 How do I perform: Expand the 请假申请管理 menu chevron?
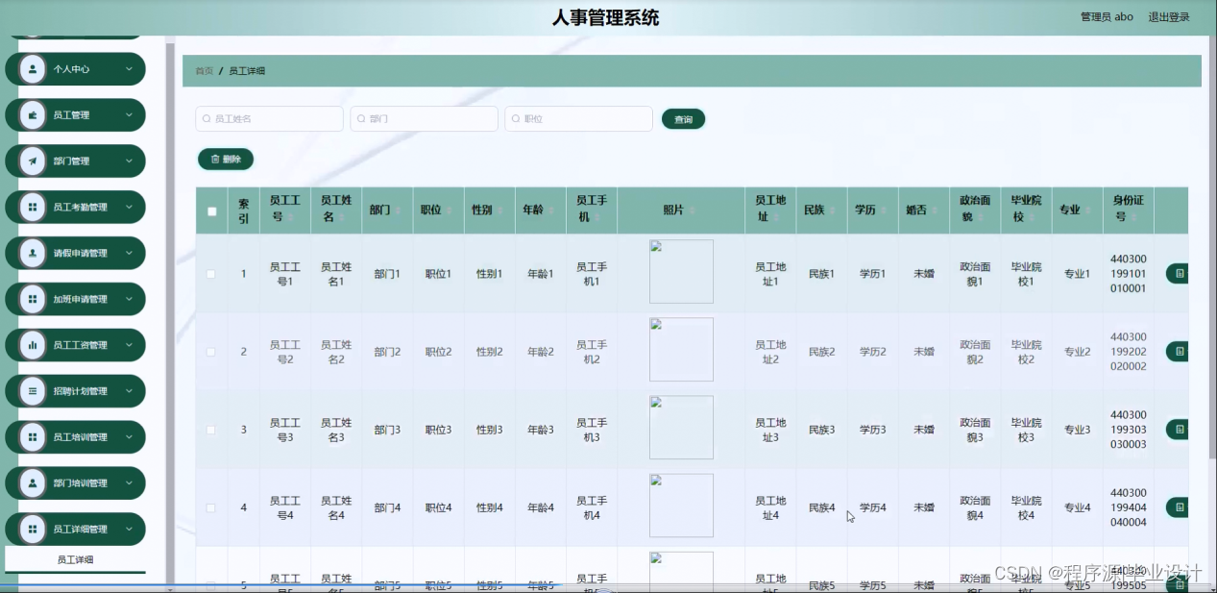[129, 254]
